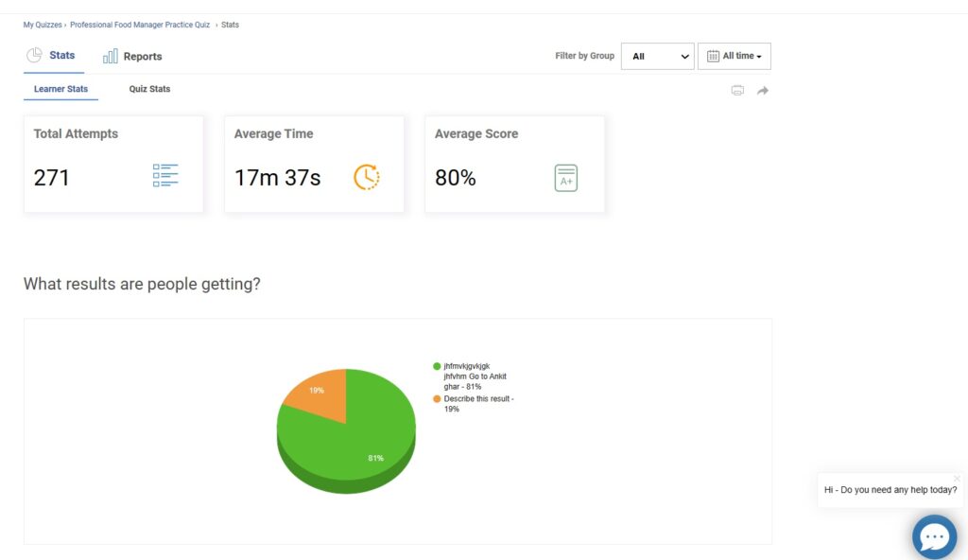The height and width of the screenshot is (560, 968).
Task: Click the 17m 37s average time value
Action: [277, 178]
